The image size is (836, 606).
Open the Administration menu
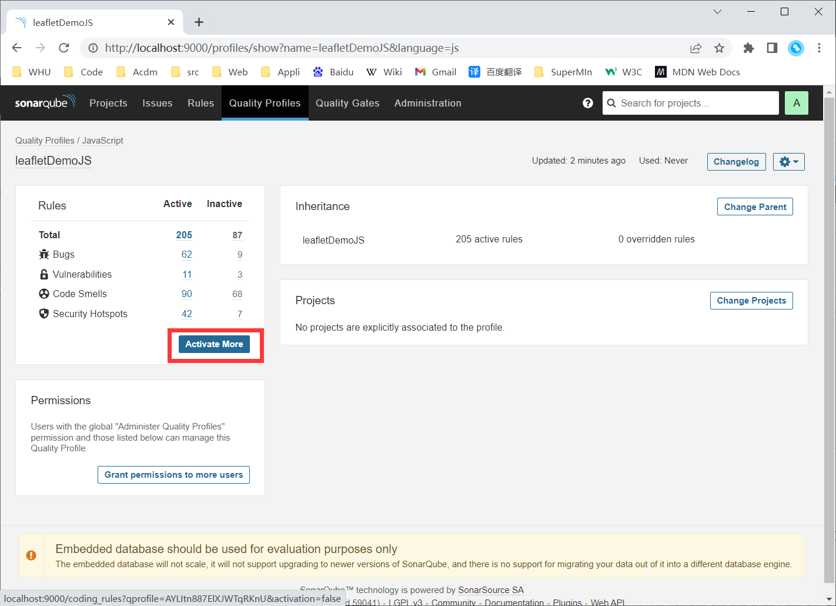(428, 103)
